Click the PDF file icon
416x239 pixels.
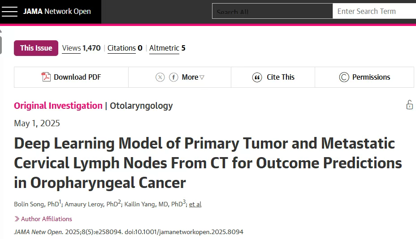46,77
